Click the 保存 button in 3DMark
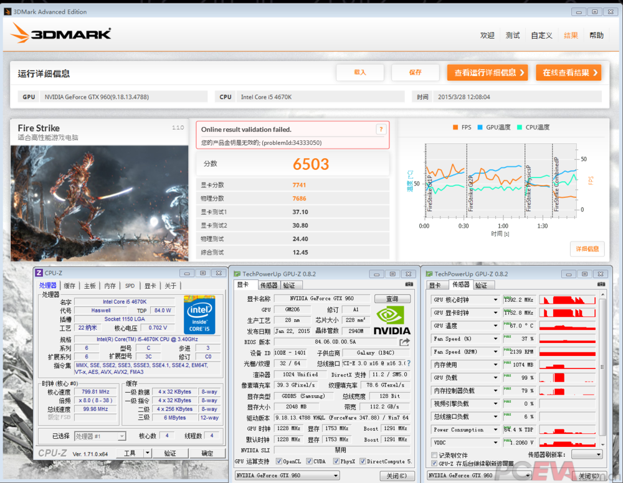 click(x=415, y=72)
